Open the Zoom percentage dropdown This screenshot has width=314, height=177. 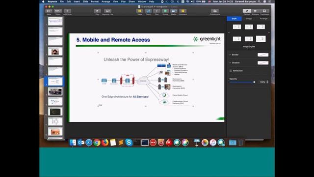(x=58, y=11)
